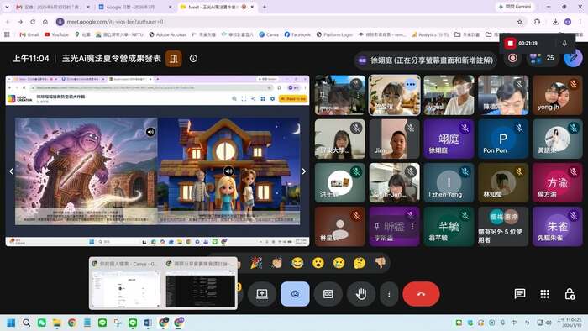Image resolution: width=588 pixels, height=331 pixels.
Task: Click the orange companion mode icon
Action: [x=174, y=59]
